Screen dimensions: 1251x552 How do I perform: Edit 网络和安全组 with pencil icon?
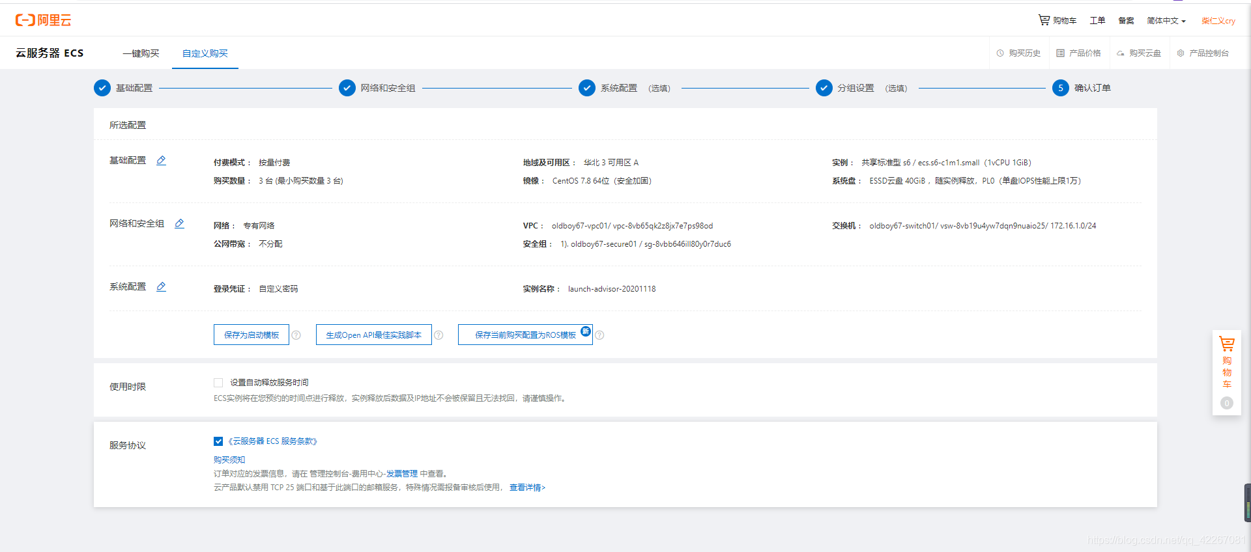tap(179, 223)
